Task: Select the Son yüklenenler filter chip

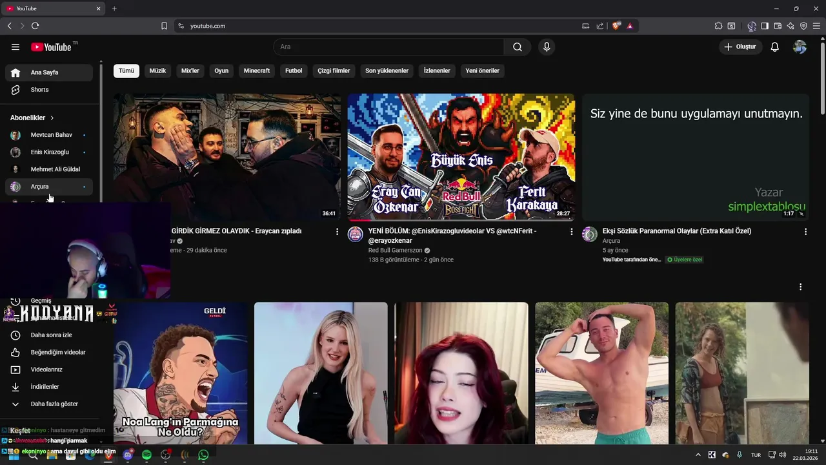Action: click(x=387, y=70)
